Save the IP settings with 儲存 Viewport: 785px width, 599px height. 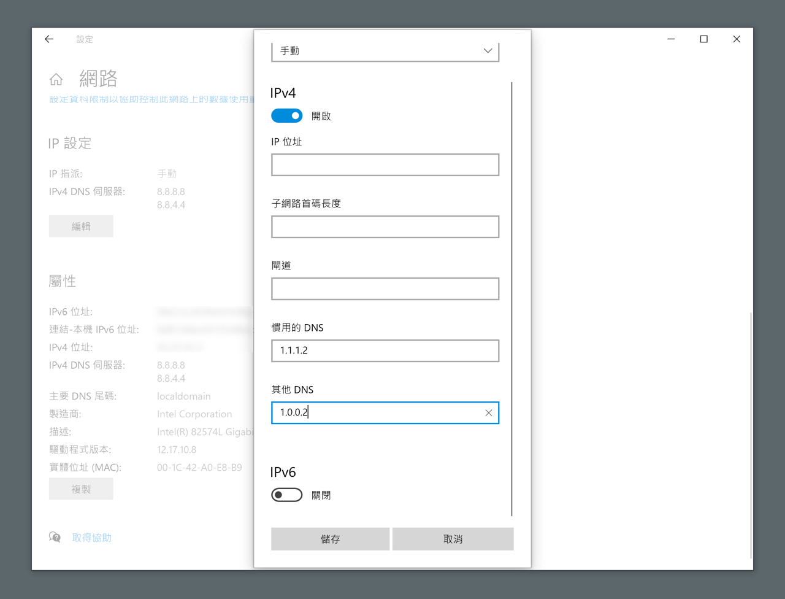330,539
